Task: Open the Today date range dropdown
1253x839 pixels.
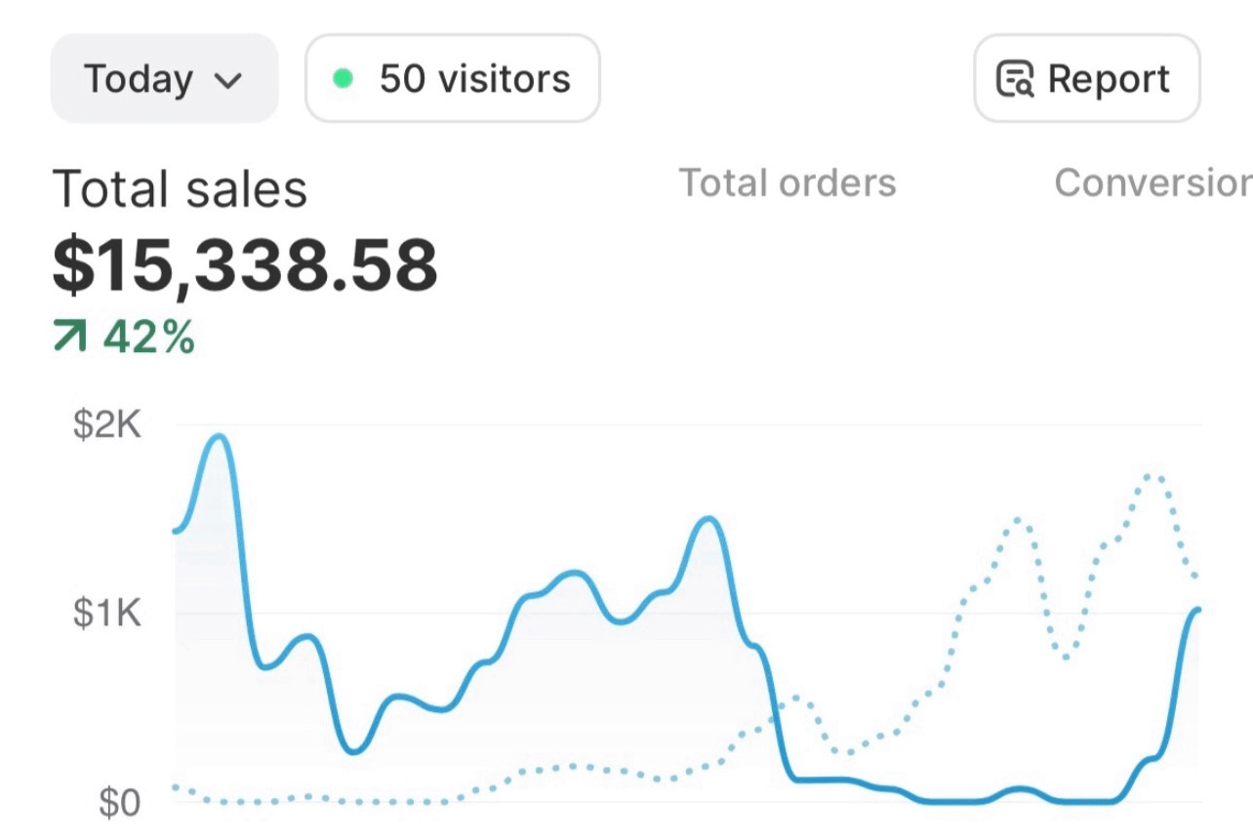Action: 163,79
